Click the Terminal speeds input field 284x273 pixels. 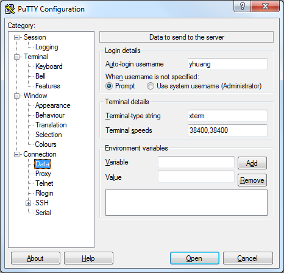[227, 130]
